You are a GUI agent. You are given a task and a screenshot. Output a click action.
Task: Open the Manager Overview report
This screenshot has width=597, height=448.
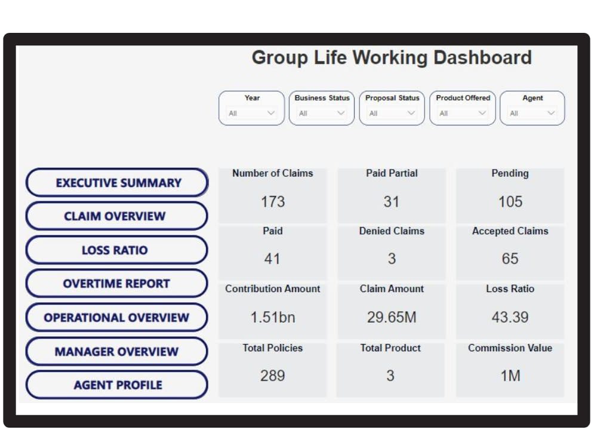pos(117,351)
